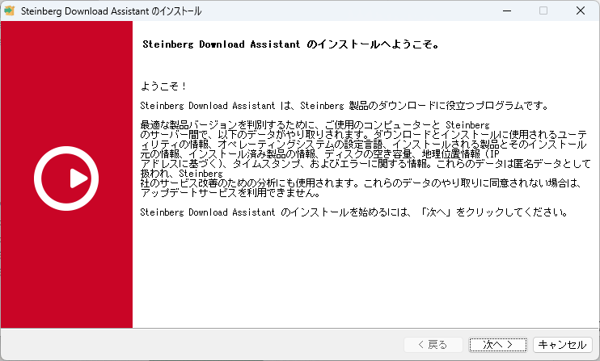Click the heading 'Steinberg Download Assistant のインストールへようこそ。'

point(291,44)
